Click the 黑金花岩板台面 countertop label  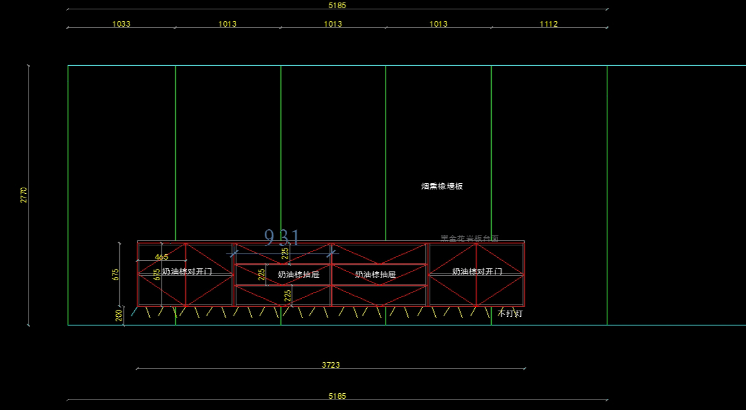click(469, 239)
